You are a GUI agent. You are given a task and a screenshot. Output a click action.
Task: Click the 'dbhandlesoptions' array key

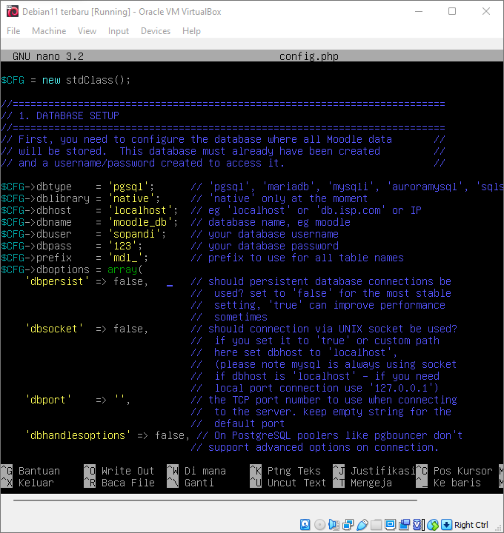pos(78,435)
